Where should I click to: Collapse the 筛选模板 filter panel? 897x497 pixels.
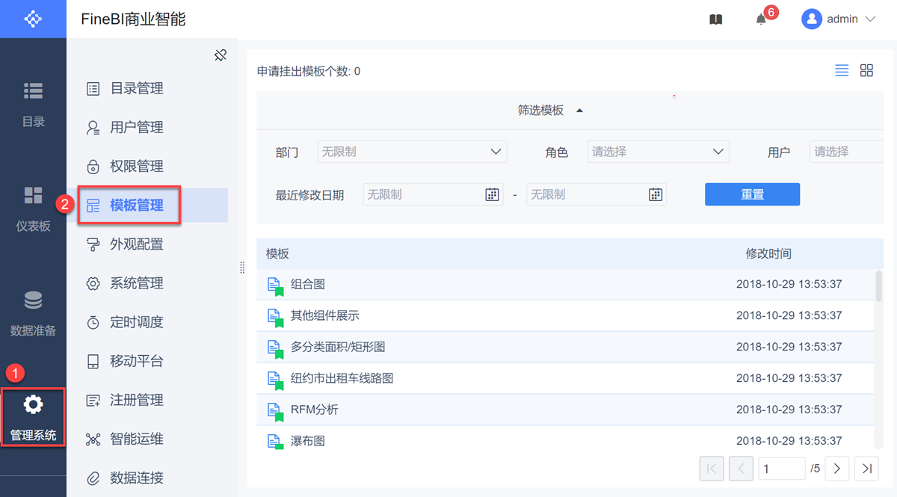pos(579,111)
